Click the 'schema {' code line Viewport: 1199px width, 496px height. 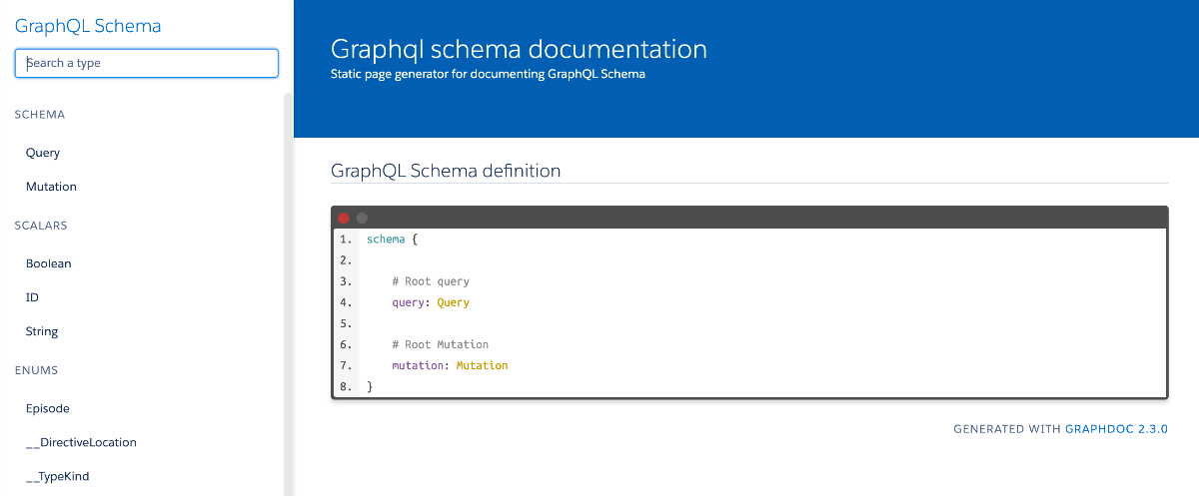pyautogui.click(x=392, y=240)
